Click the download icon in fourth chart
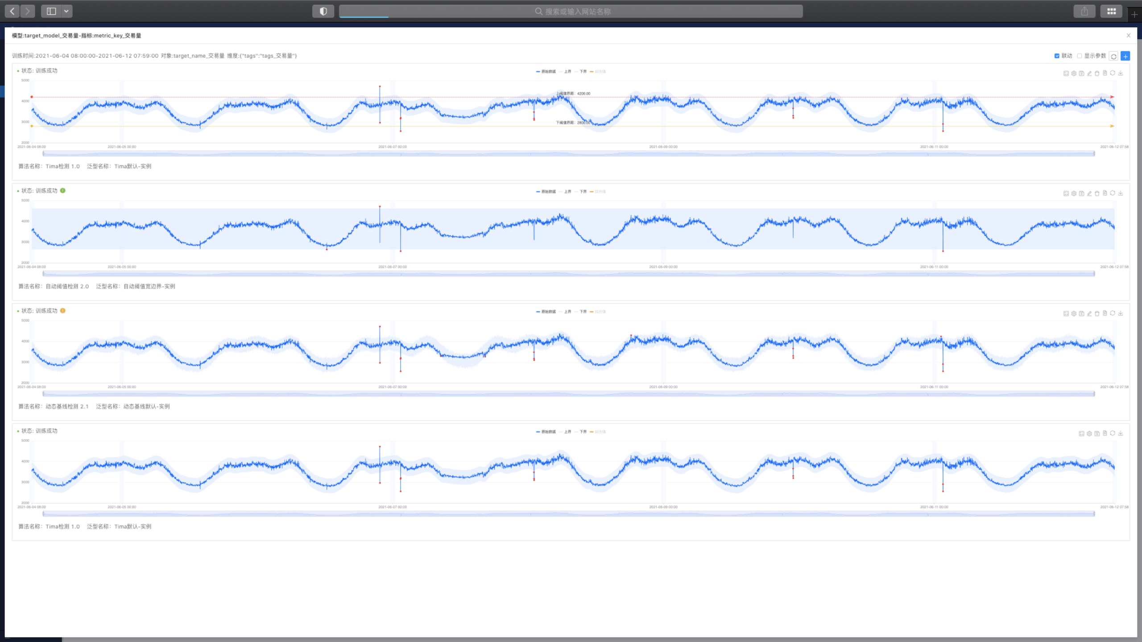This screenshot has width=1142, height=642. click(x=1121, y=433)
